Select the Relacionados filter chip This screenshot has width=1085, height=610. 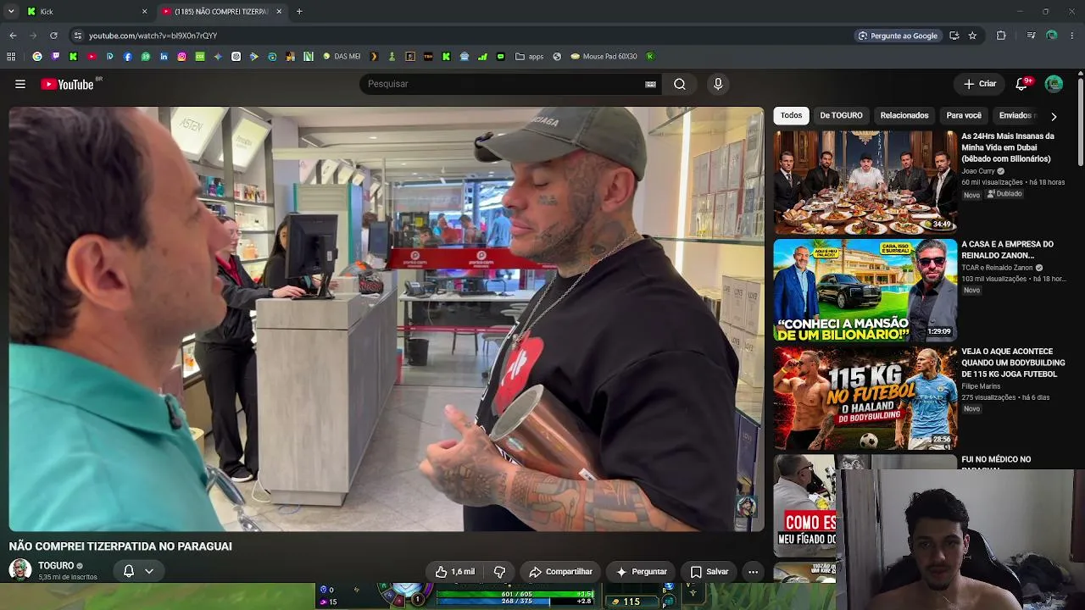click(904, 116)
